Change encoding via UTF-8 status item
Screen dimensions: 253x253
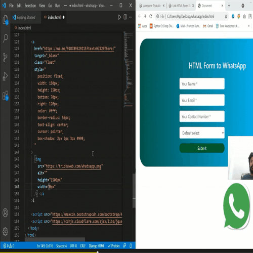click(73, 246)
